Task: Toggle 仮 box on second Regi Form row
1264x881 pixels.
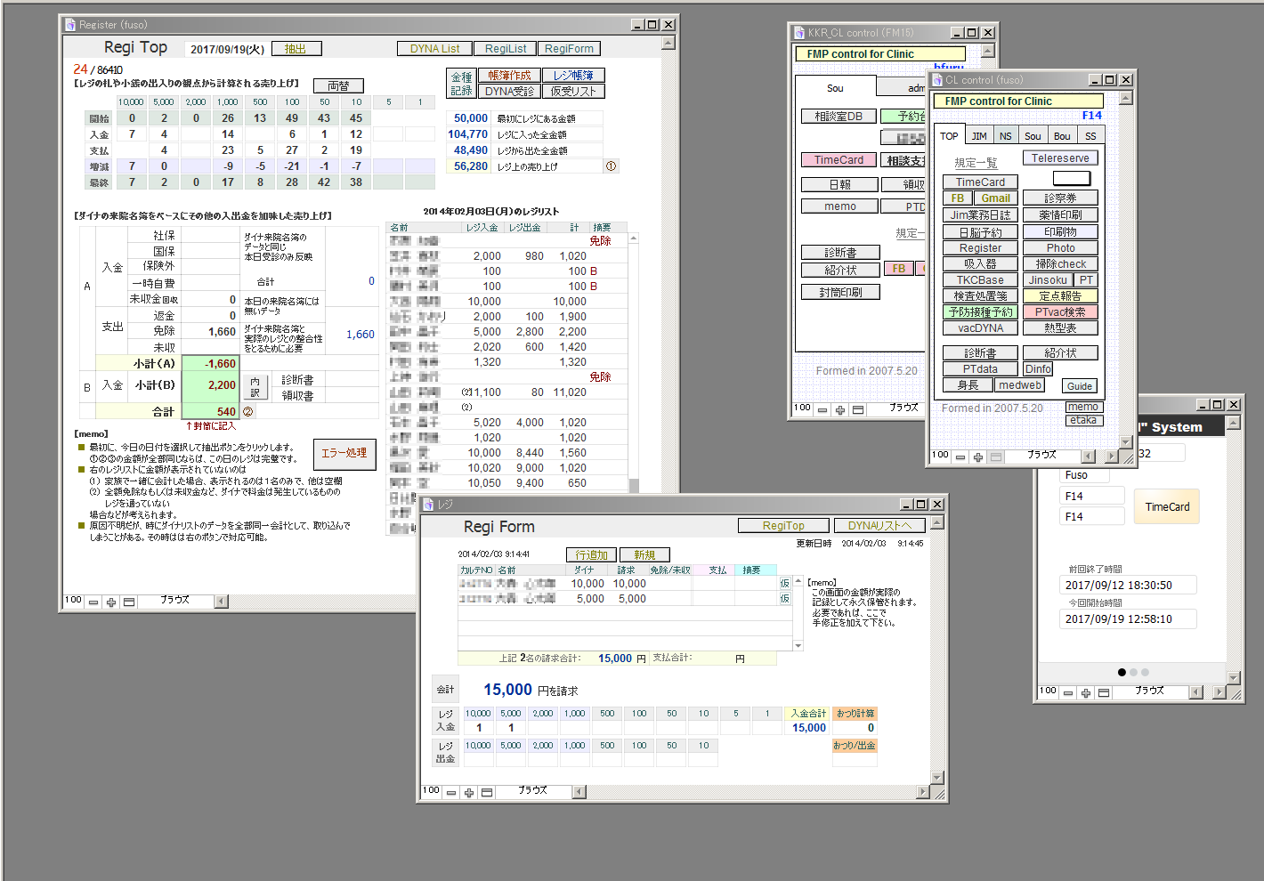Action: (x=784, y=599)
